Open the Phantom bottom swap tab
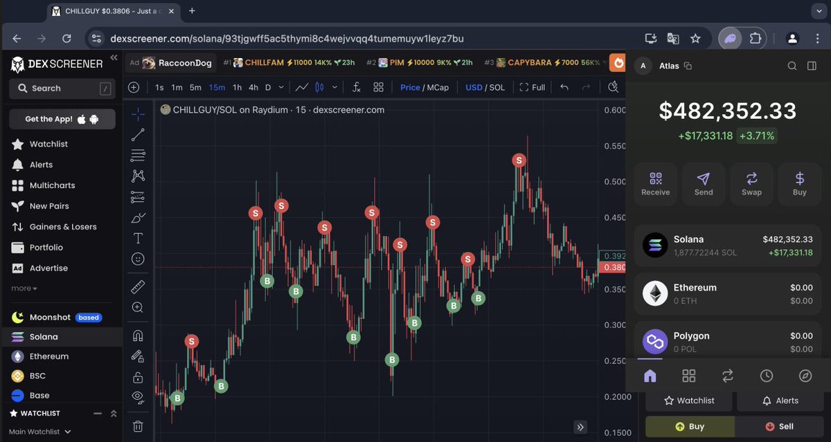The image size is (831, 442). coord(727,376)
